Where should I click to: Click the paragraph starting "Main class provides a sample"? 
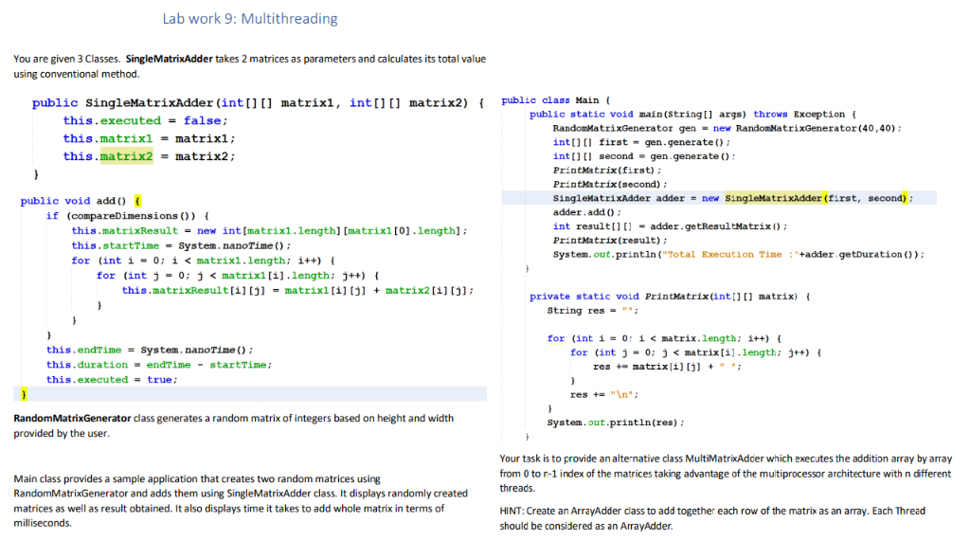pyautogui.click(x=241, y=501)
